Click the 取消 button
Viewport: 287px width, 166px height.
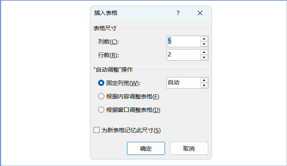point(189,148)
